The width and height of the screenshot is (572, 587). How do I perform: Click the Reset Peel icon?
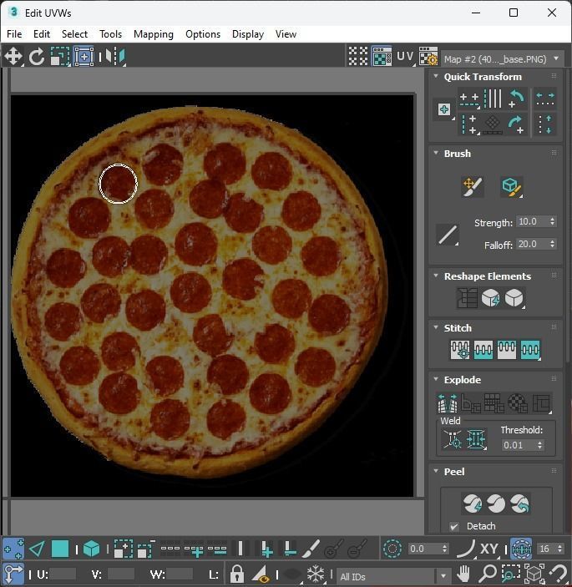point(519,504)
